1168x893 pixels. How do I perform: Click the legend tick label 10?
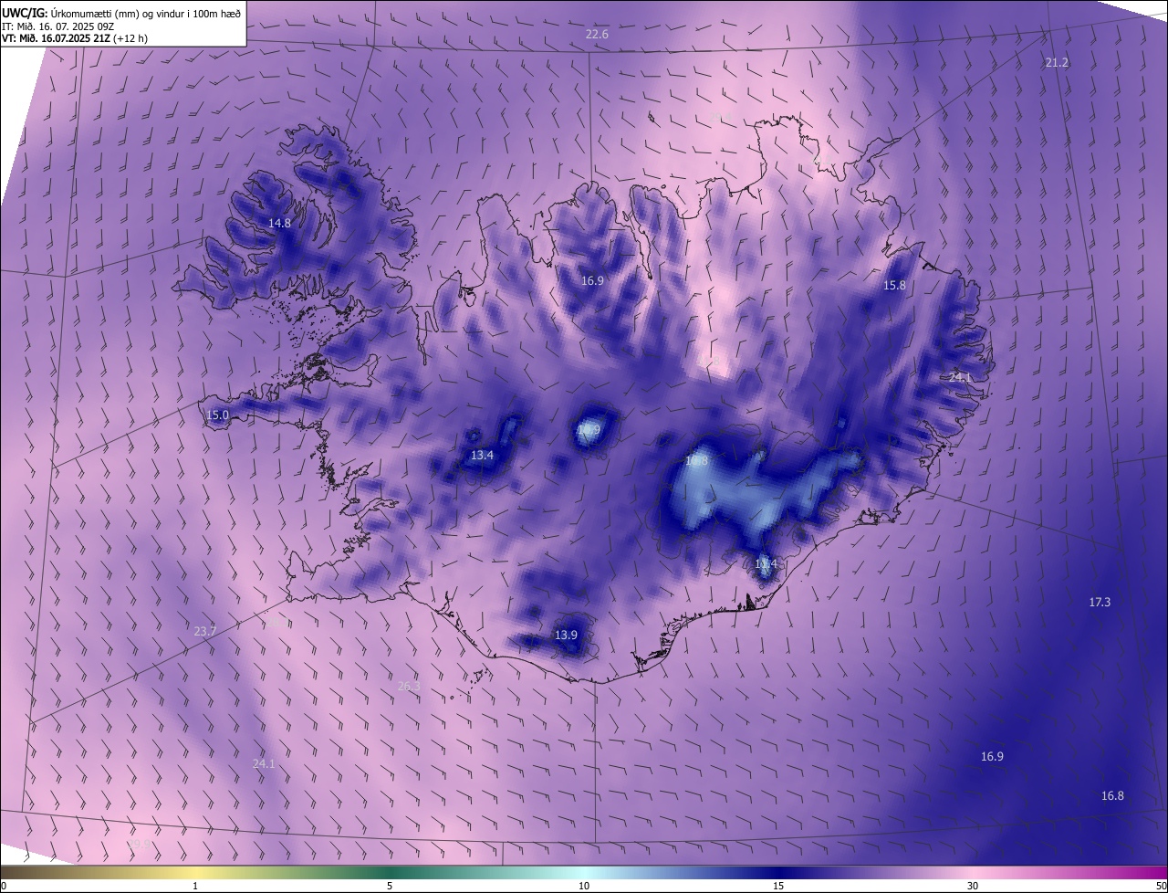[x=584, y=886]
